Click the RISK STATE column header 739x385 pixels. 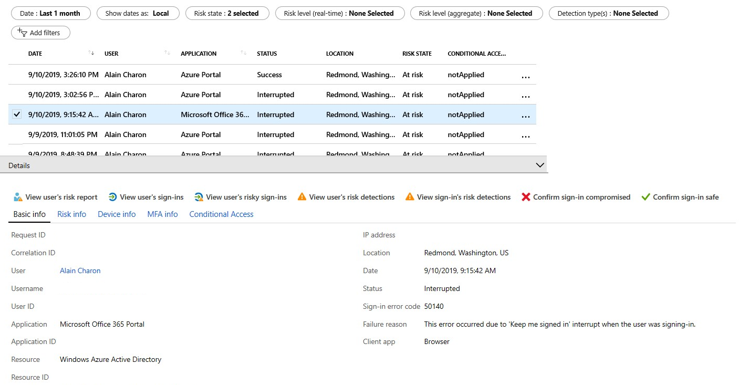tap(417, 54)
